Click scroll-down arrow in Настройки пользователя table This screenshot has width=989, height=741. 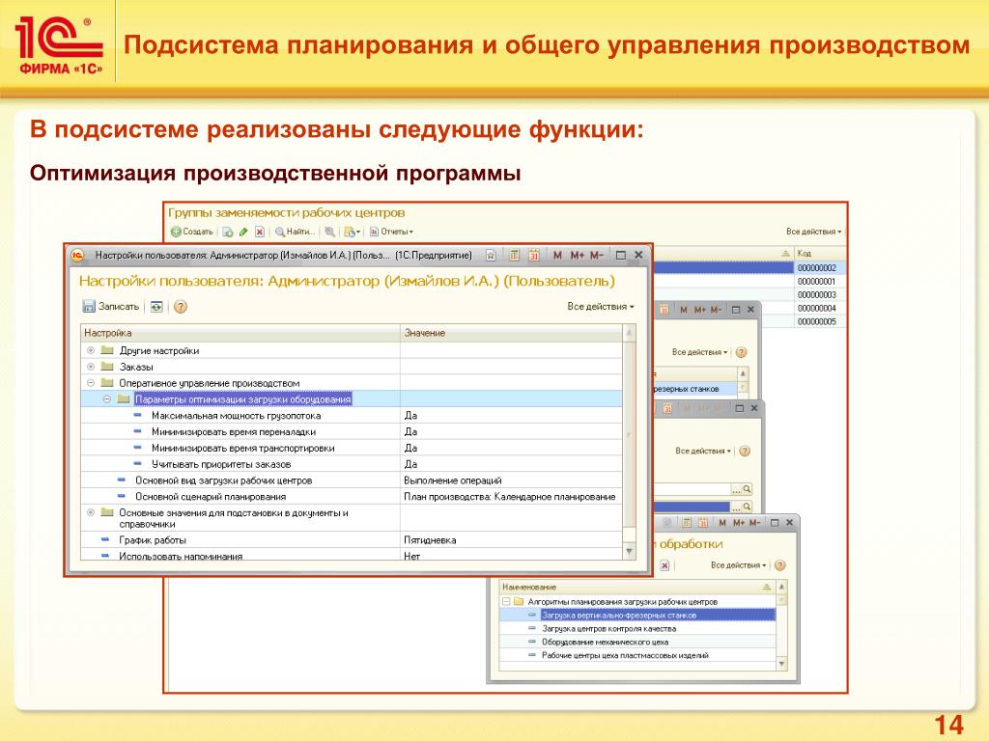tap(629, 551)
